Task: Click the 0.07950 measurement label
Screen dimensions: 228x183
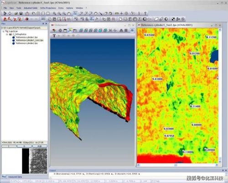Action: point(169,136)
